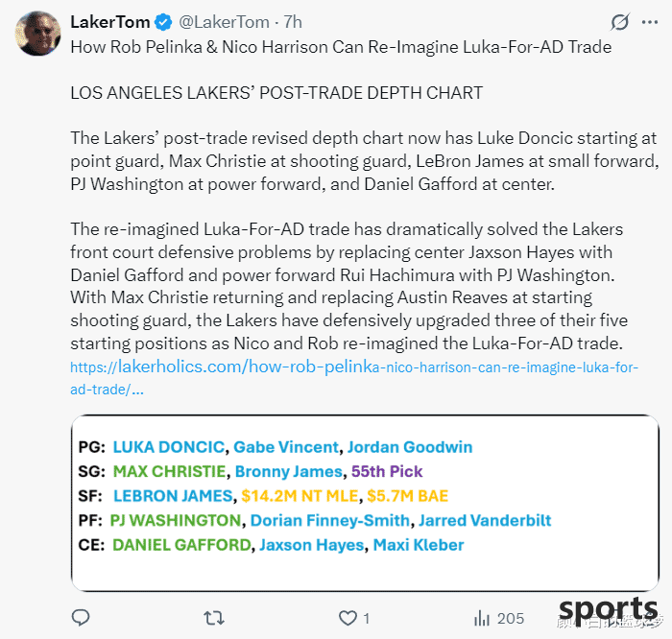Click the tweet headline about Luka-For-AD Trade

click(x=341, y=47)
